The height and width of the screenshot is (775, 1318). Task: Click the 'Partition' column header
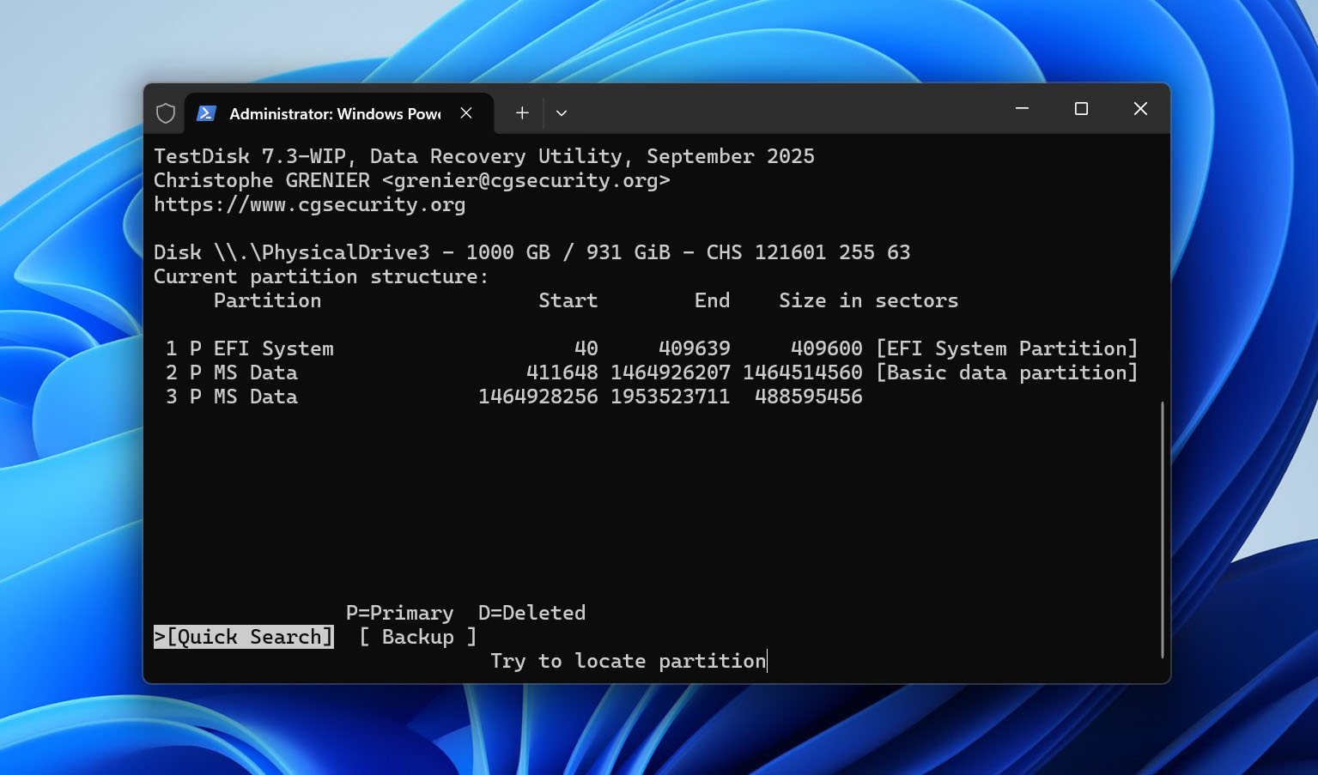[x=268, y=300]
